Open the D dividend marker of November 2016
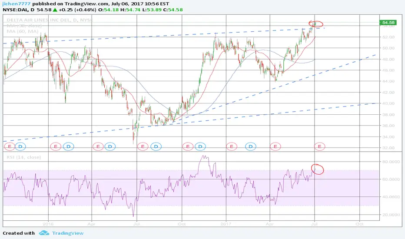The width and height of the screenshot is (405, 239). (200, 146)
